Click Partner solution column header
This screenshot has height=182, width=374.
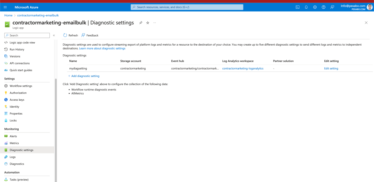283,61
